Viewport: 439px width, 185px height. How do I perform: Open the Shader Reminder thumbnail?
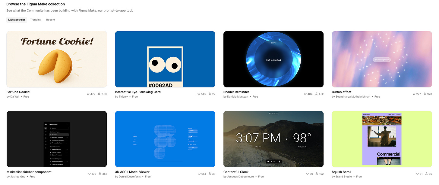point(273,59)
